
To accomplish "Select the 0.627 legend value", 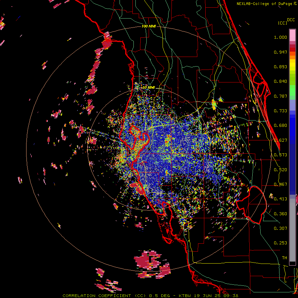I will click(280, 140).
